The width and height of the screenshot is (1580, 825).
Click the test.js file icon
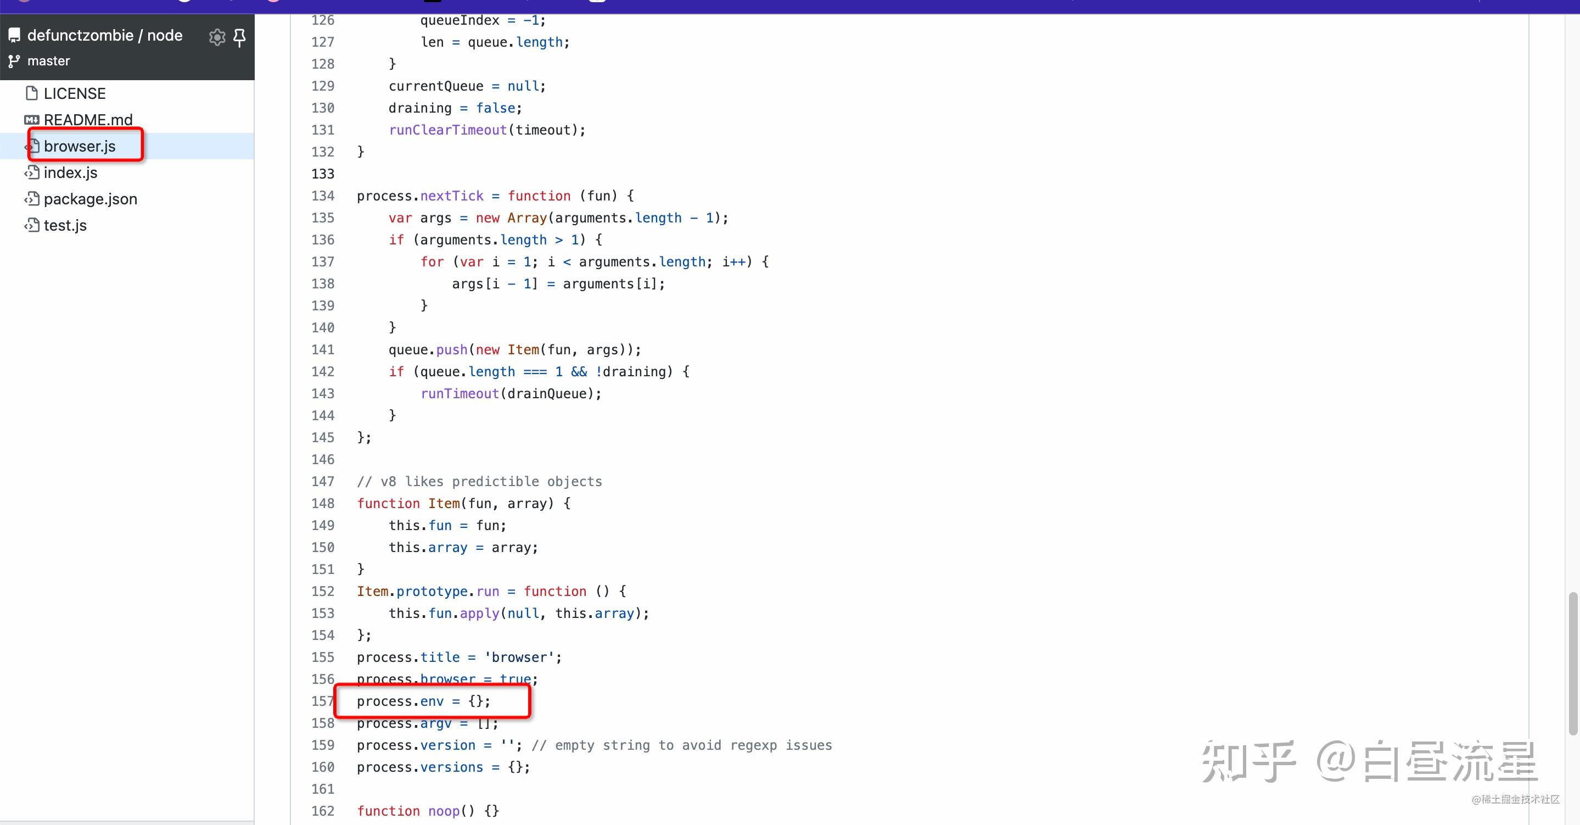coord(32,225)
